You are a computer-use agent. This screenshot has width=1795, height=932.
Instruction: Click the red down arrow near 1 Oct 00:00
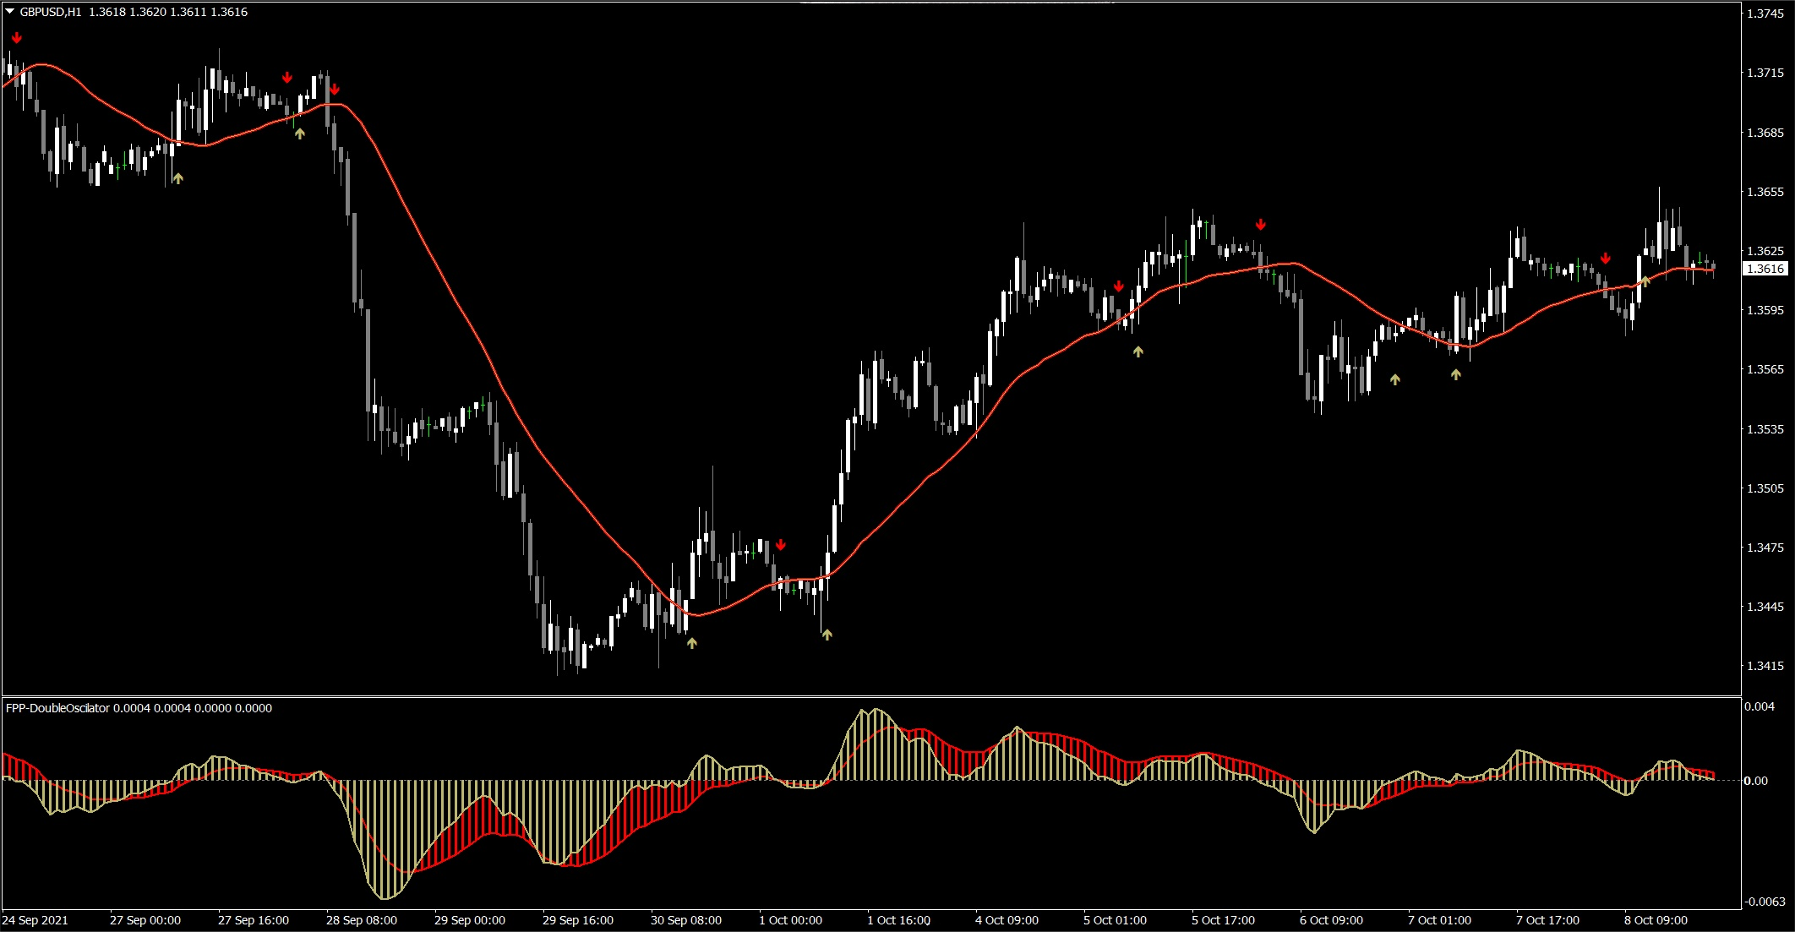click(x=781, y=545)
